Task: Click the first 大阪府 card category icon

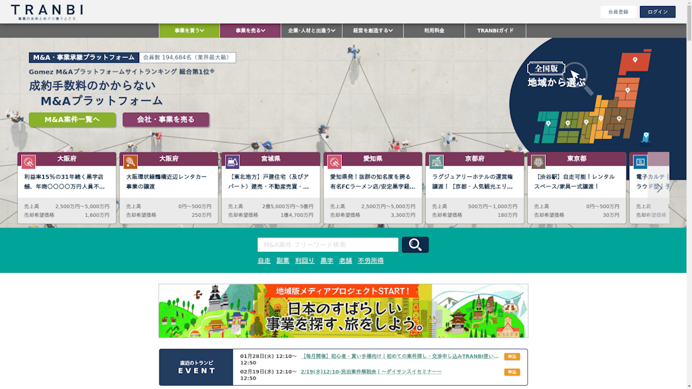Action: (28, 161)
